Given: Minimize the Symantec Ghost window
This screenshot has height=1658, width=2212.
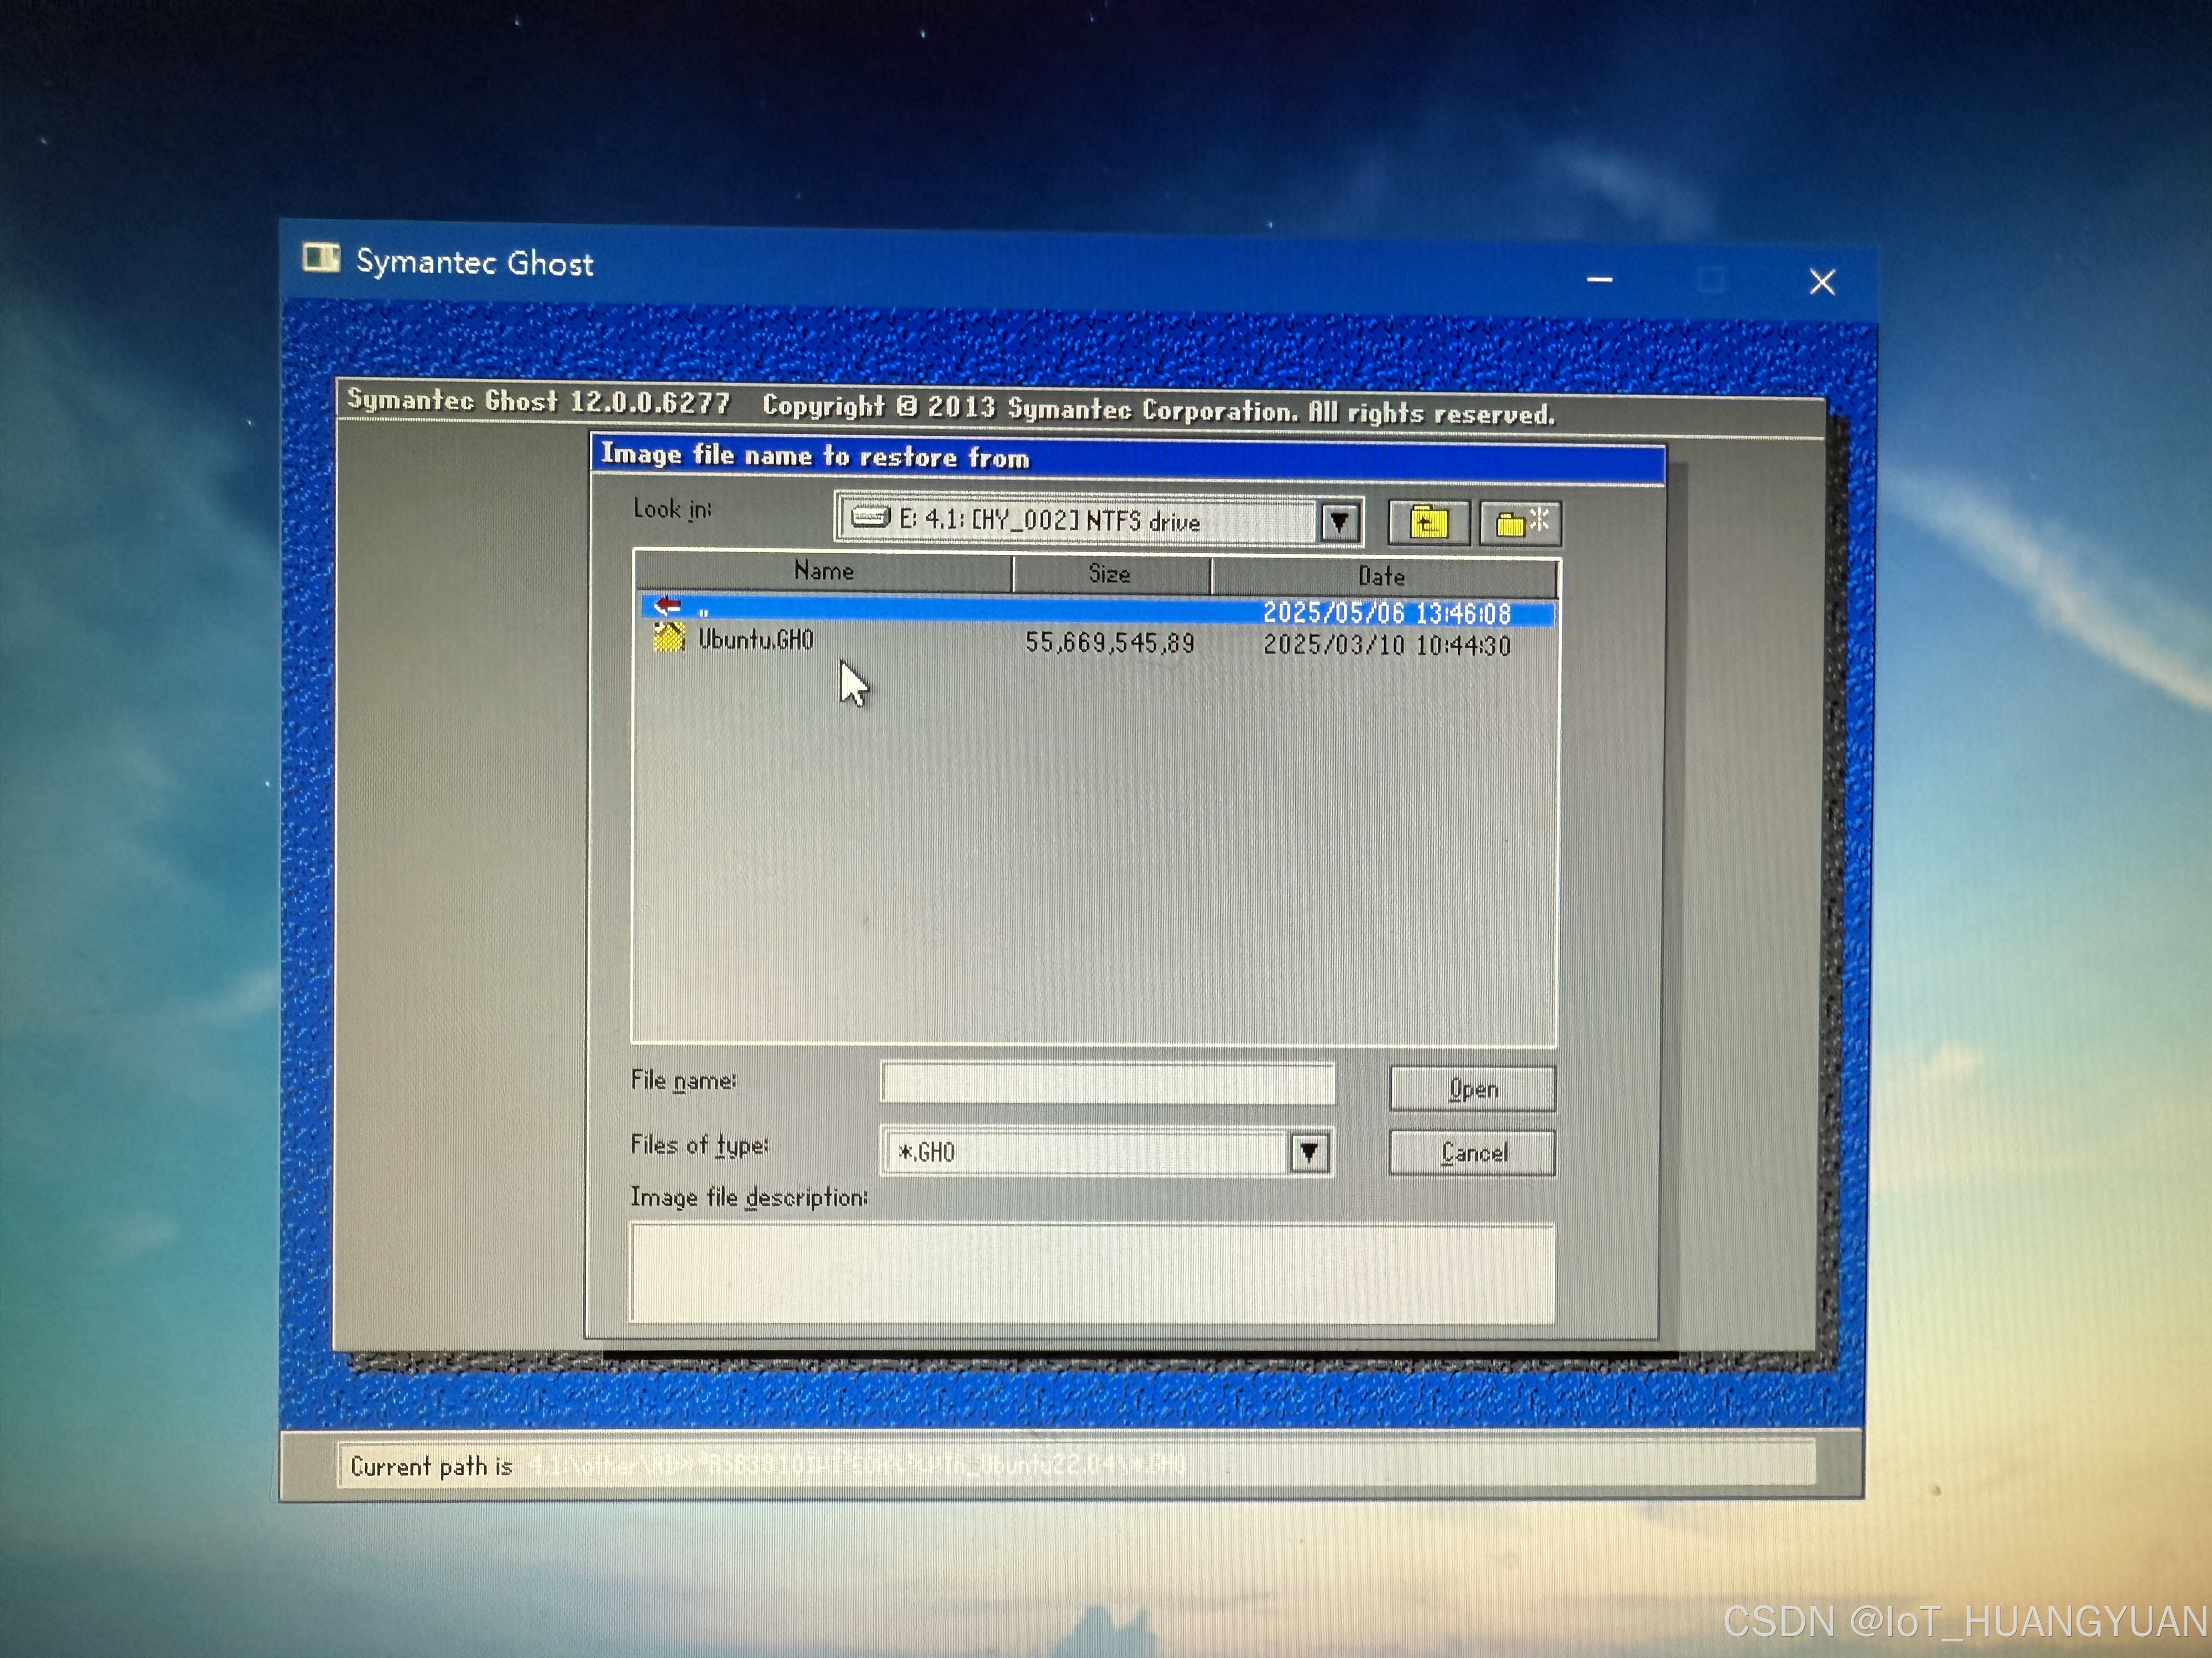Looking at the screenshot, I should [1600, 280].
